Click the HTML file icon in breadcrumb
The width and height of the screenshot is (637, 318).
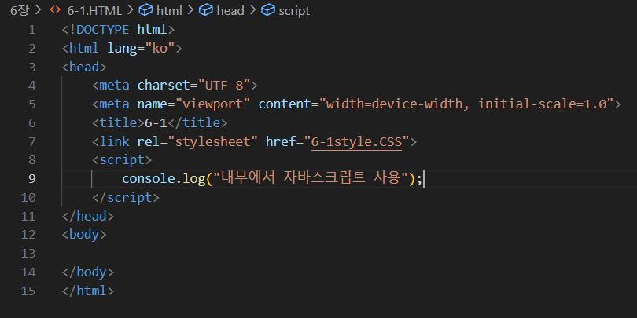pyautogui.click(x=55, y=10)
